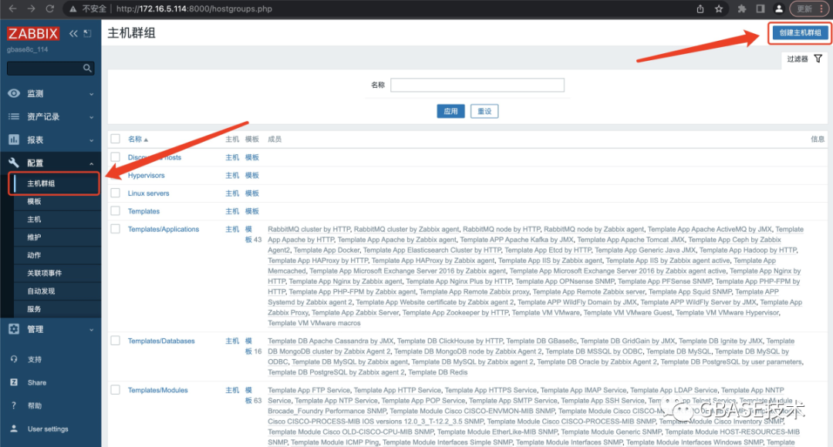Check the Templates/Modules row checkbox

pos(115,390)
